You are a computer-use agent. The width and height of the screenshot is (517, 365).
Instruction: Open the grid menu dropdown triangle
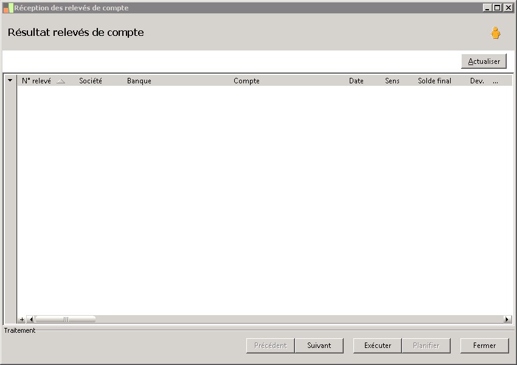(x=10, y=80)
